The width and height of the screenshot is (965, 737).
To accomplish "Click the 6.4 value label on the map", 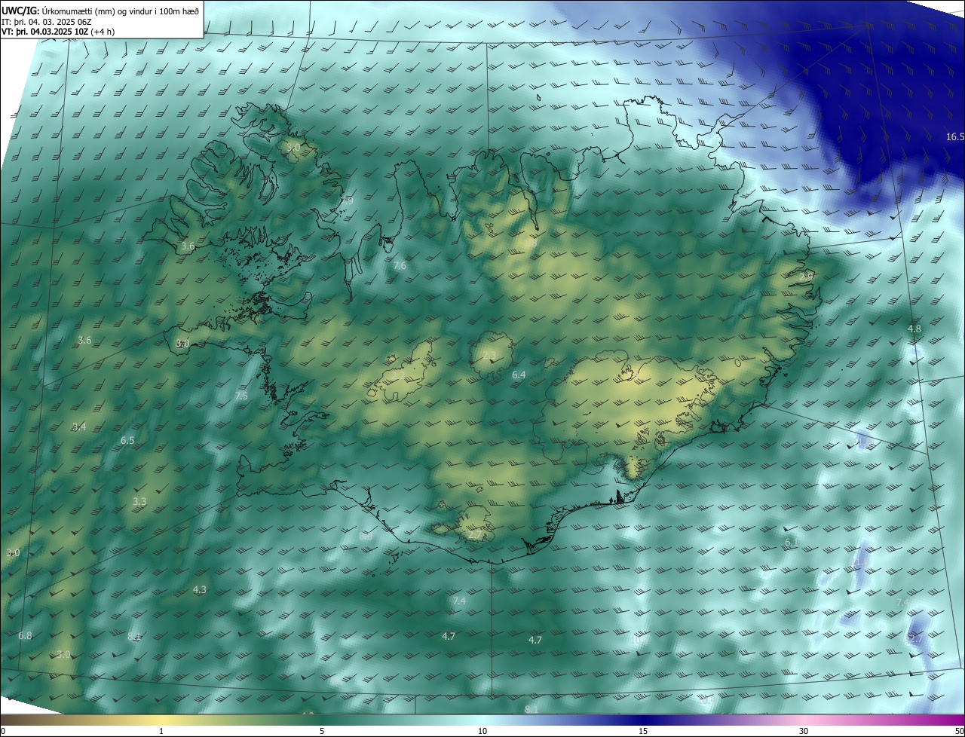I will (x=519, y=375).
